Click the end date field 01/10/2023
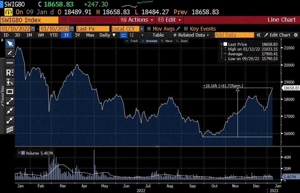 55,29
